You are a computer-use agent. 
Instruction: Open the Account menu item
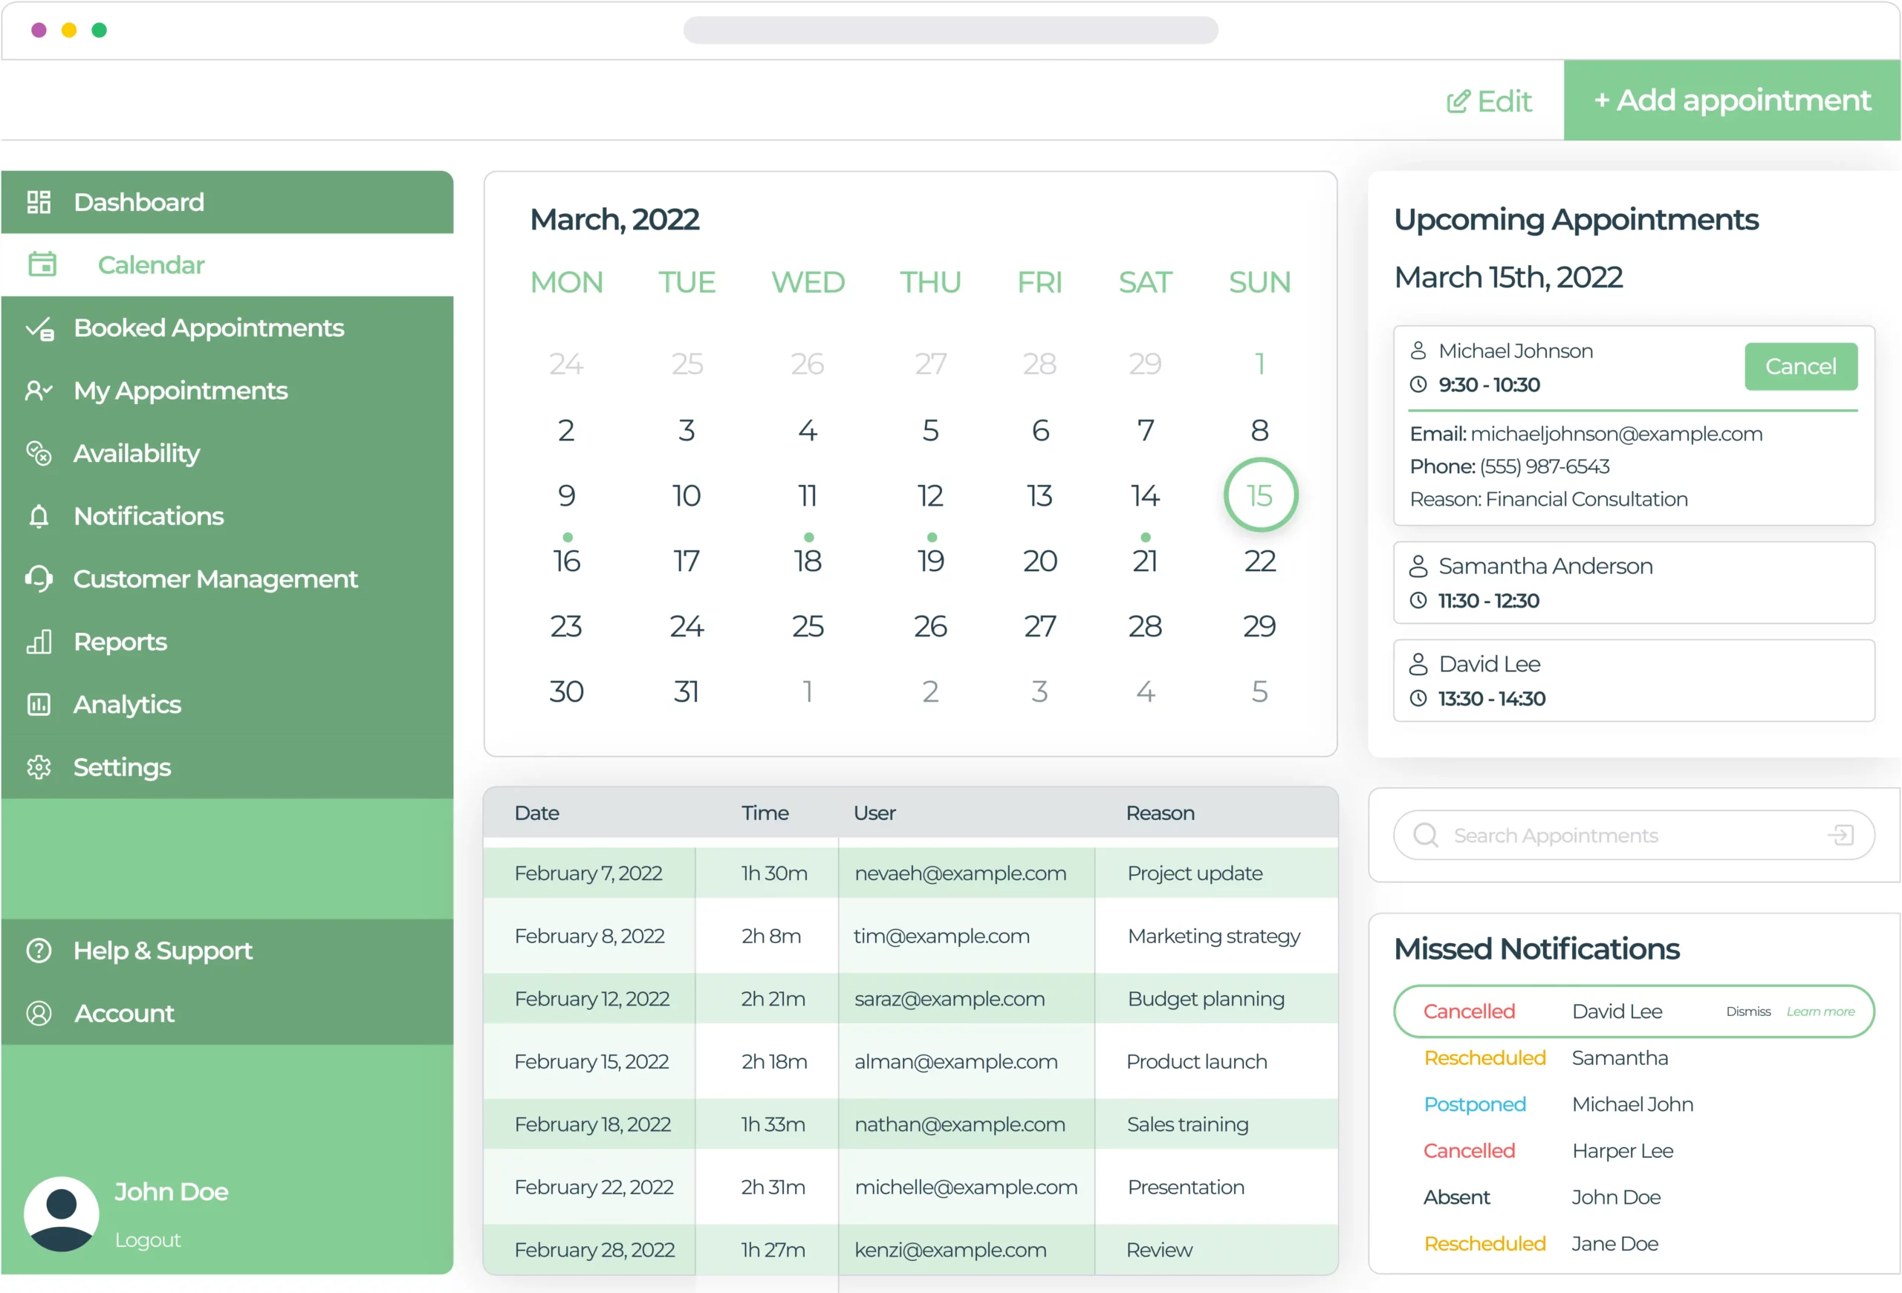(x=123, y=1013)
